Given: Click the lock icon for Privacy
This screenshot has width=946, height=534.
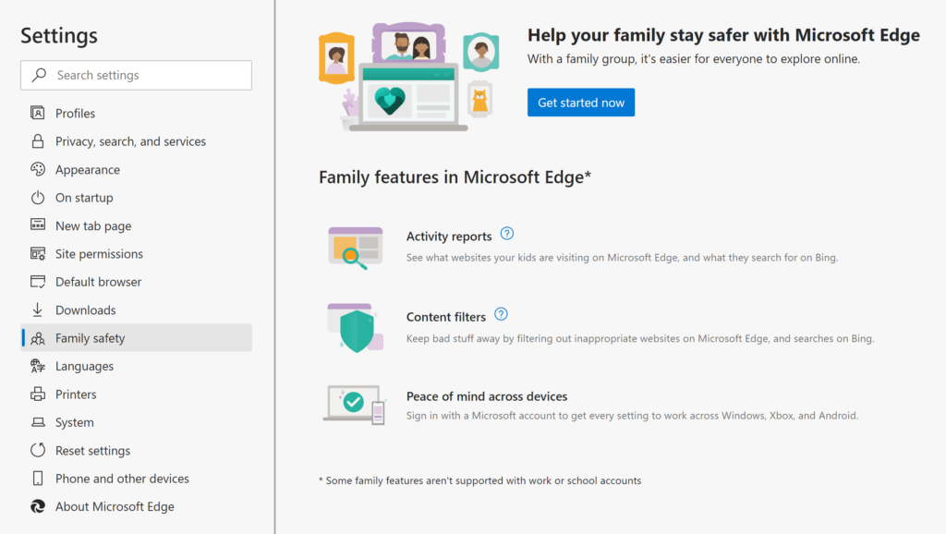Looking at the screenshot, I should 37,141.
